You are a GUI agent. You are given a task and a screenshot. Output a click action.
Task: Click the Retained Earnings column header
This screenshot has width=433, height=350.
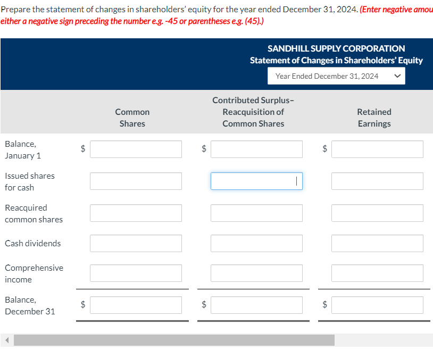[x=374, y=118]
